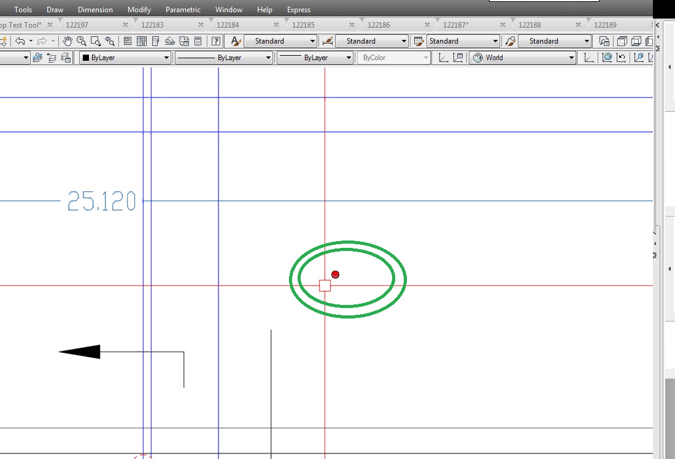675x459 pixels.
Task: Close the 122187* drawing tab
Action: click(503, 25)
